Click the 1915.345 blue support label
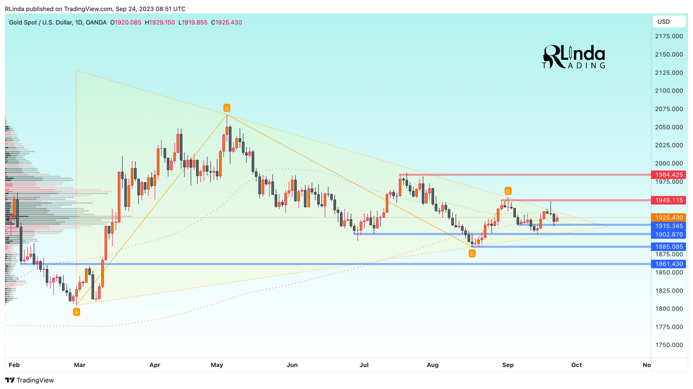This screenshot has height=389, width=693. click(669, 226)
